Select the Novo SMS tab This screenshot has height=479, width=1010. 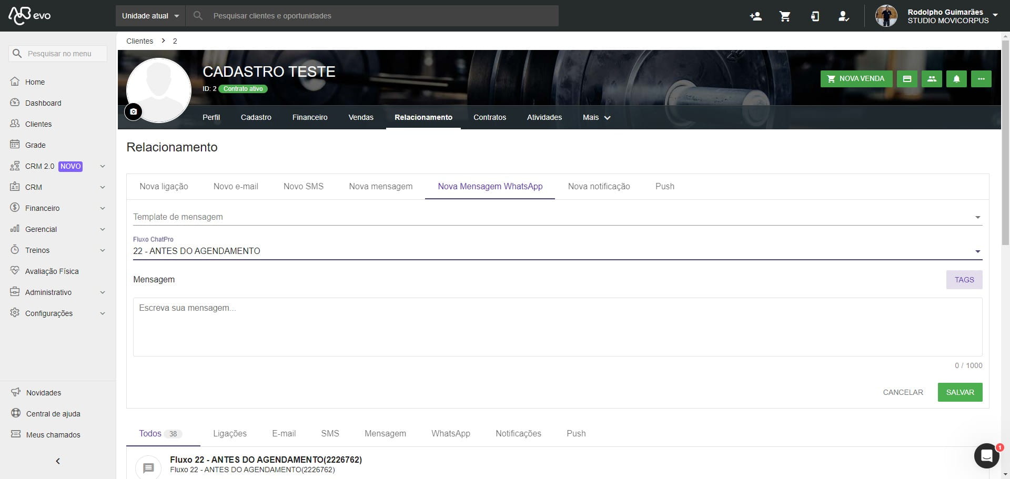tap(304, 187)
